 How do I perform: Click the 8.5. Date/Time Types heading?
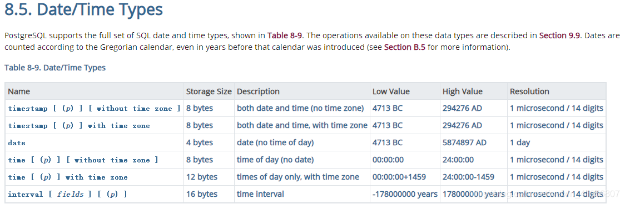[x=84, y=10]
